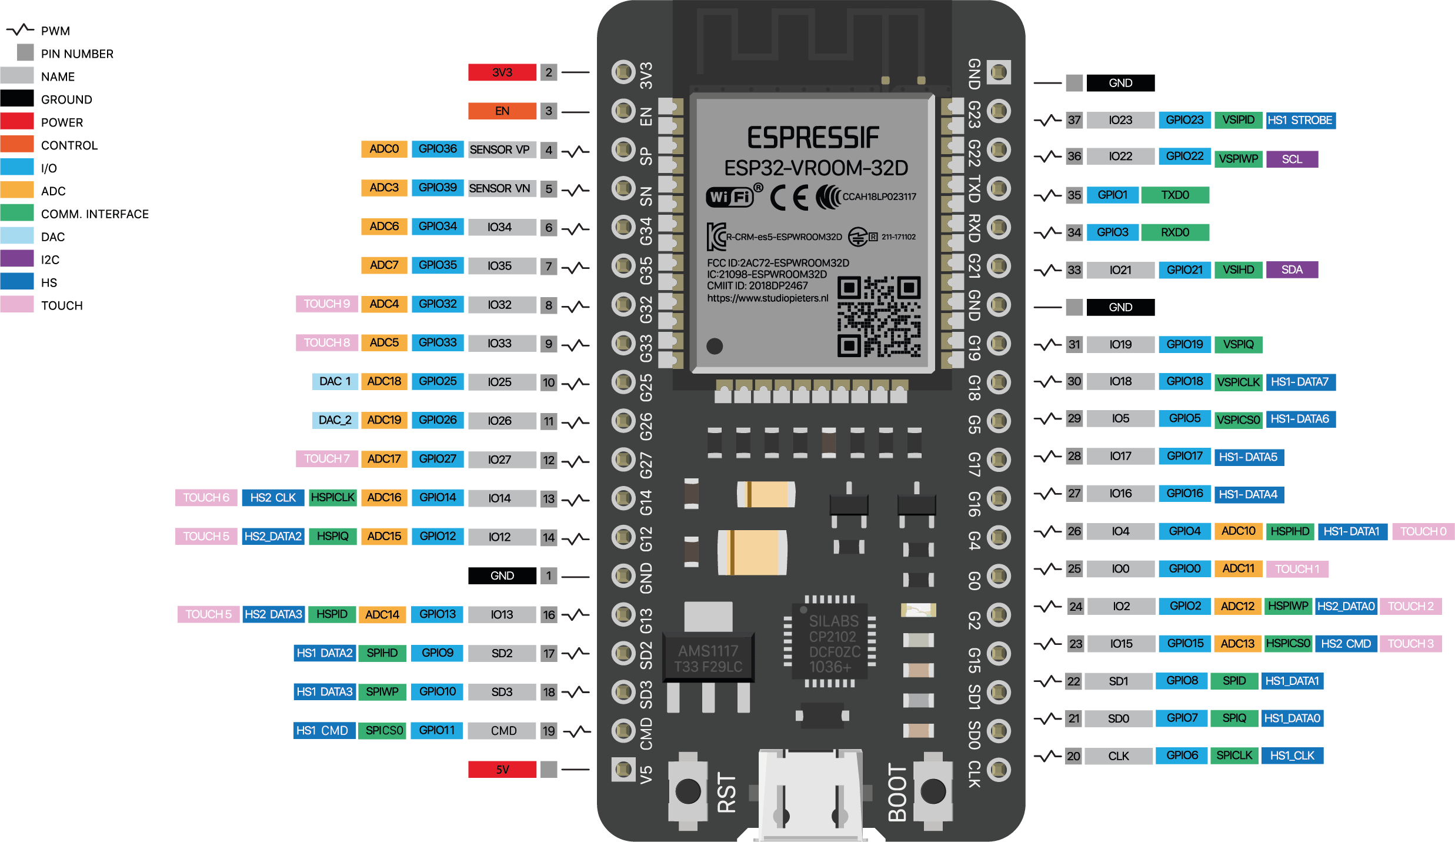The height and width of the screenshot is (842, 1455).
Task: Click the TOUCH0 label on the IO4 row
Action: [1423, 531]
